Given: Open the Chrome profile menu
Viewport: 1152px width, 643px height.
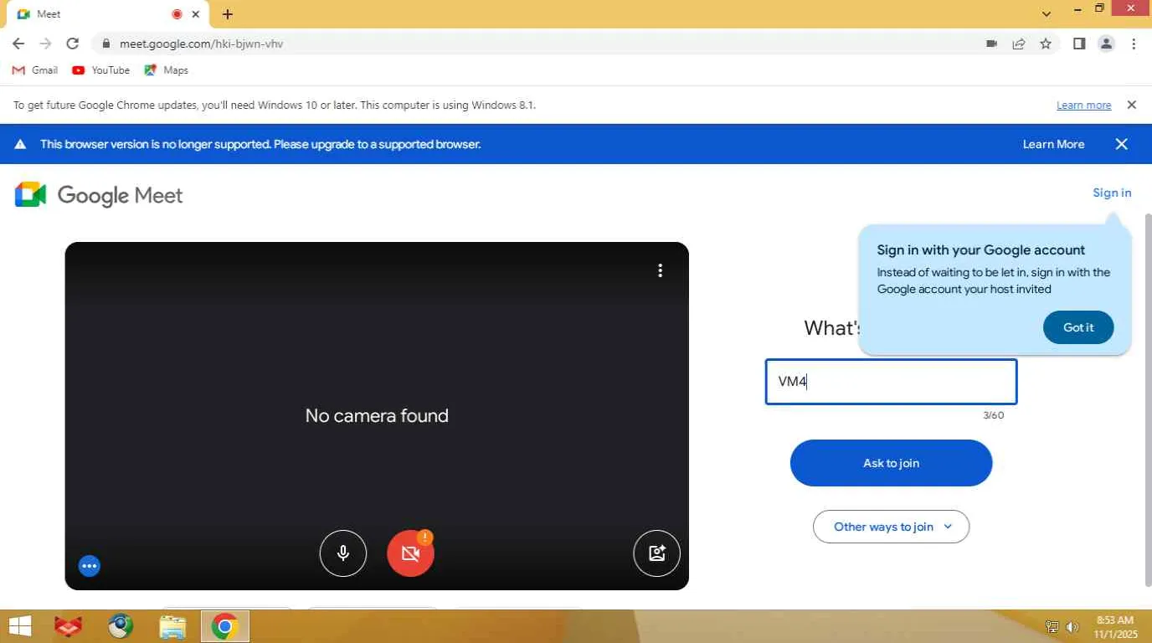Looking at the screenshot, I should (1106, 44).
